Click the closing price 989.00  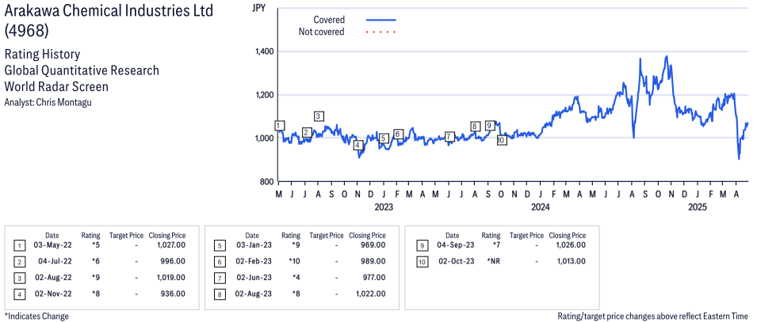(x=374, y=261)
